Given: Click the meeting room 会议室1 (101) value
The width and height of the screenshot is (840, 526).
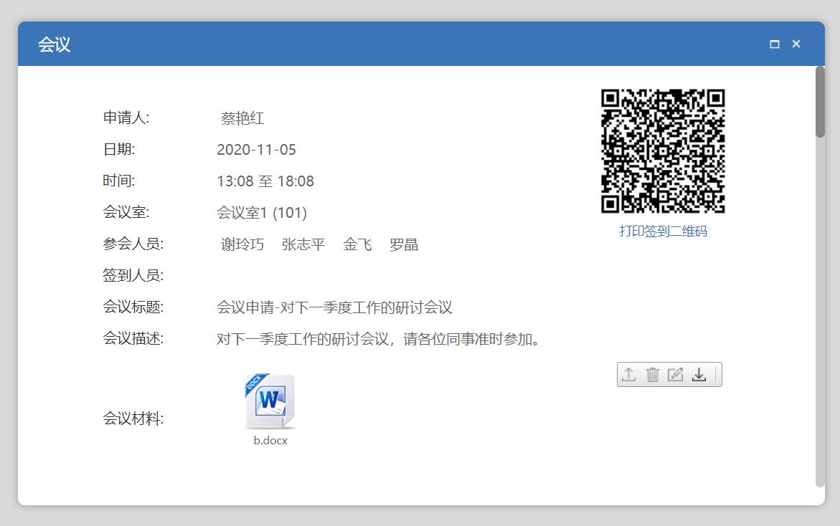Looking at the screenshot, I should coord(262,213).
